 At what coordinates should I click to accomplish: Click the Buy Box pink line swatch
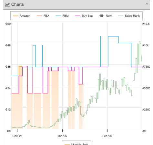tap(77, 16)
